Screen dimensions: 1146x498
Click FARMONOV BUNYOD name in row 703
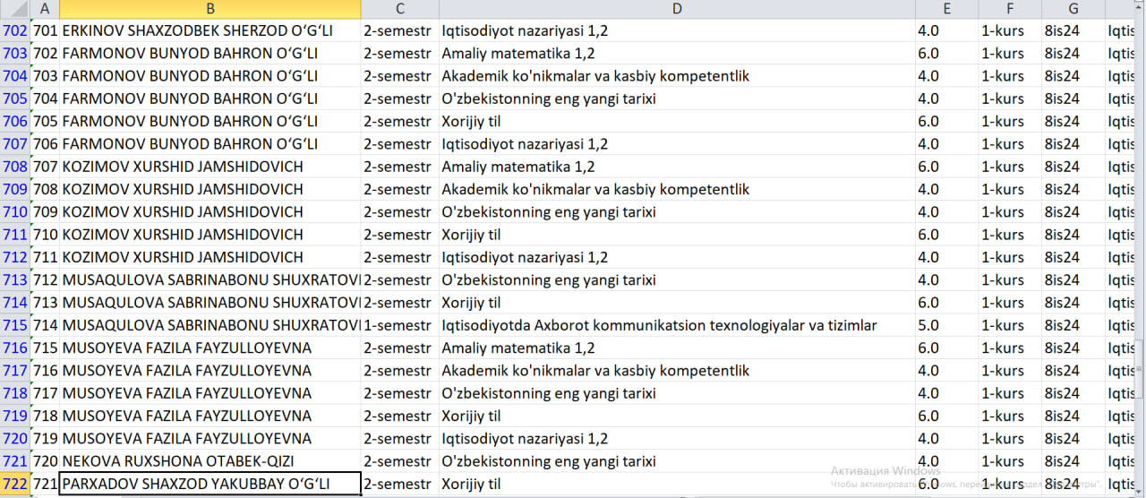(x=210, y=53)
